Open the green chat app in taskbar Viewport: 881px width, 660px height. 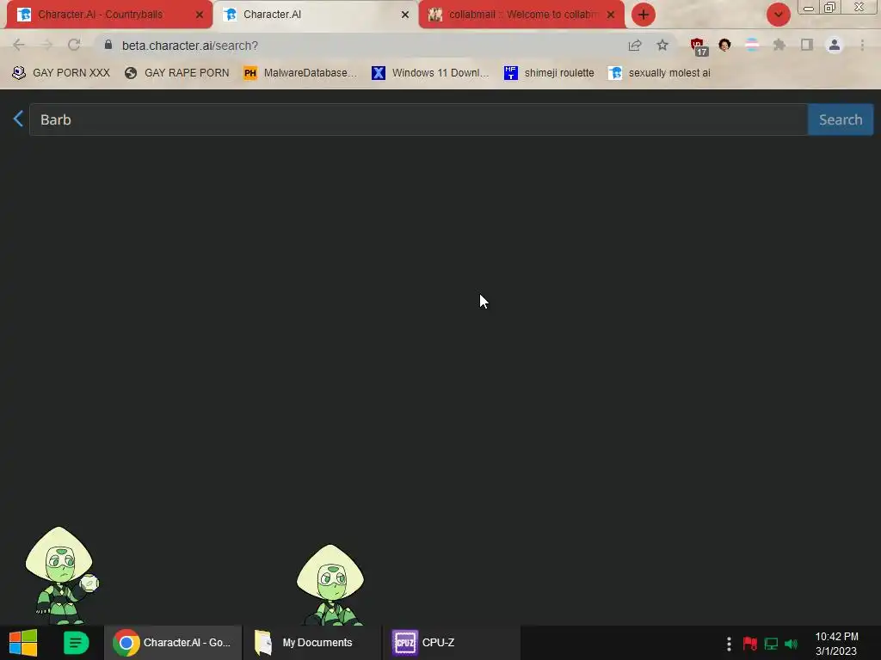point(76,643)
